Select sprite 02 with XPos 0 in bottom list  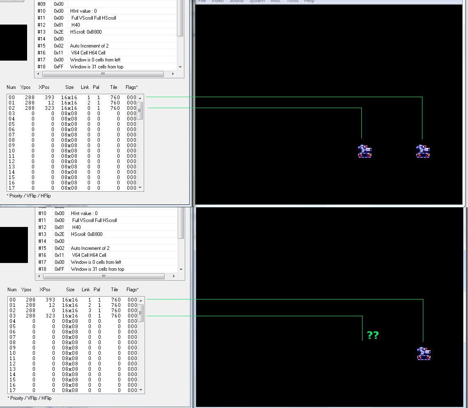[73, 311]
